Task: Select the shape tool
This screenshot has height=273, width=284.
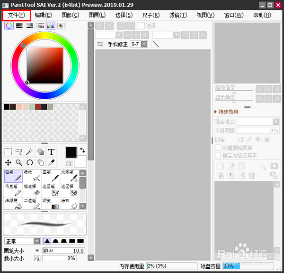Action: click(40, 151)
